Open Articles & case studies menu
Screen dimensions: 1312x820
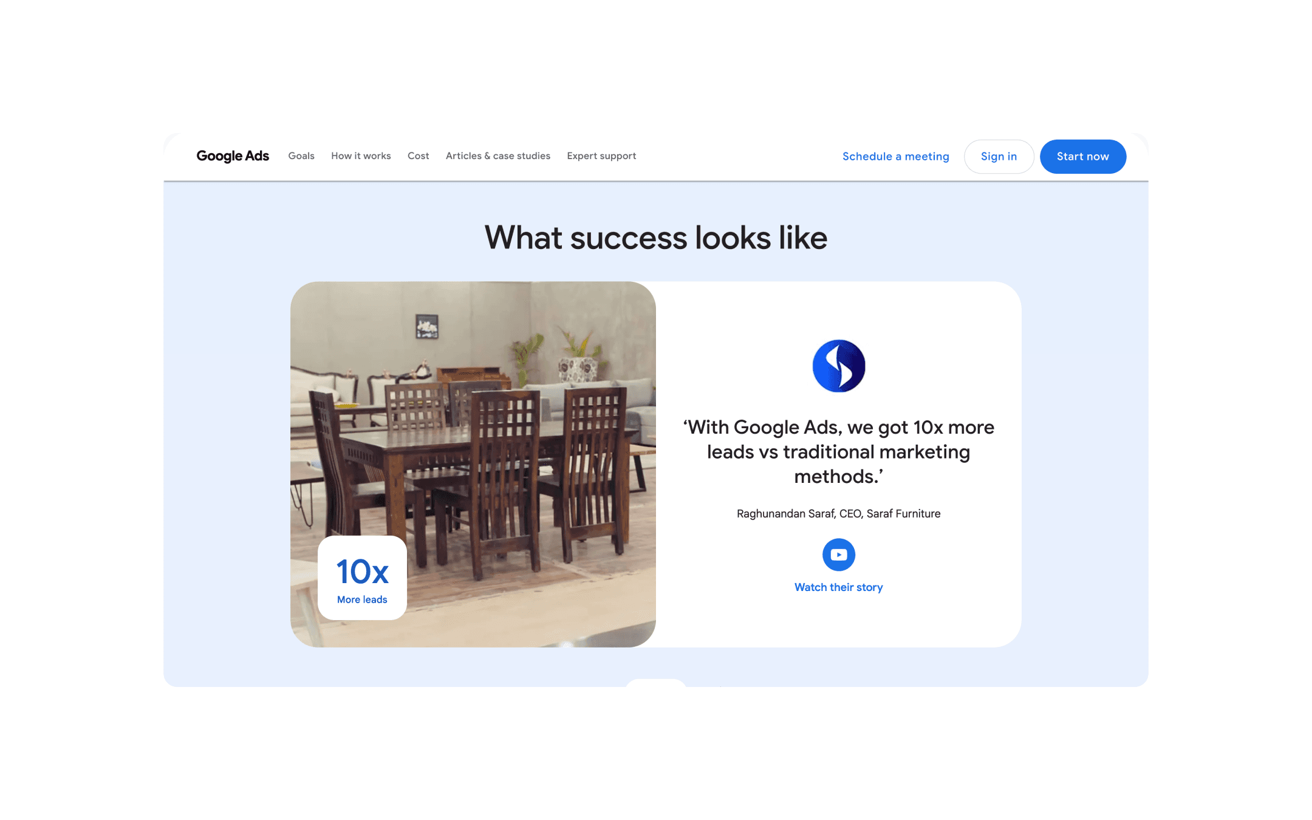tap(498, 156)
